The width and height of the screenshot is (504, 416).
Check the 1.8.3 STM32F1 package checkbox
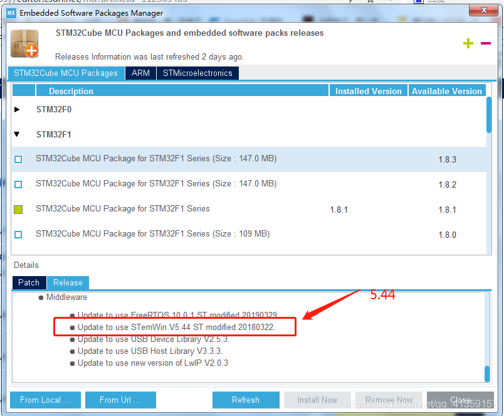[18, 159]
